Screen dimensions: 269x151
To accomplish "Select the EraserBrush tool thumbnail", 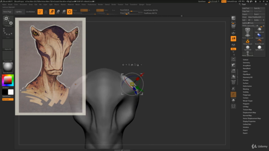I will pyautogui.click(x=259, y=42).
